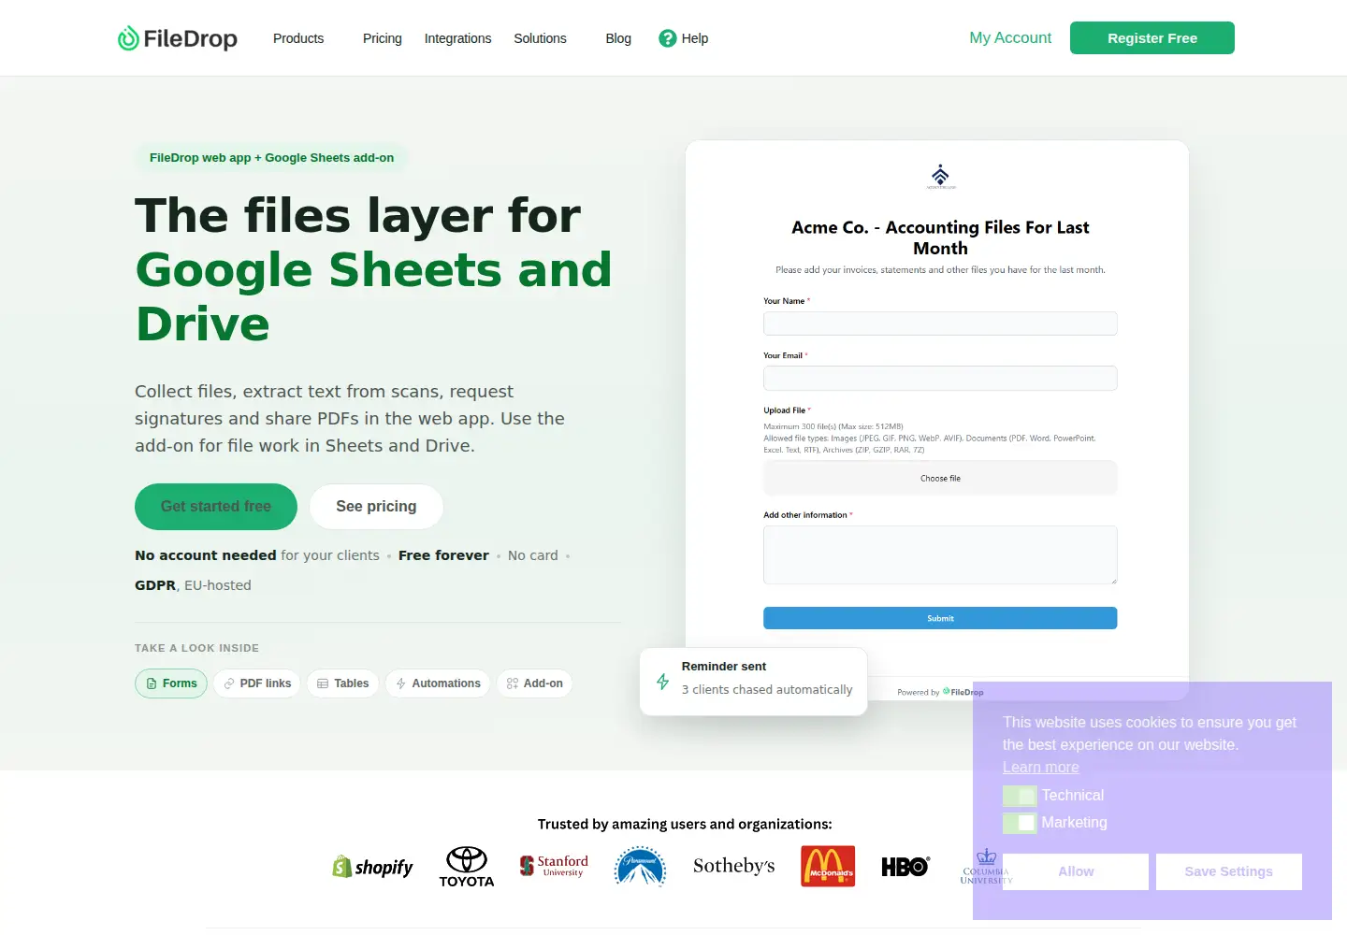Focus the Add other information textarea
This screenshot has height=935, width=1347.
coord(940,554)
